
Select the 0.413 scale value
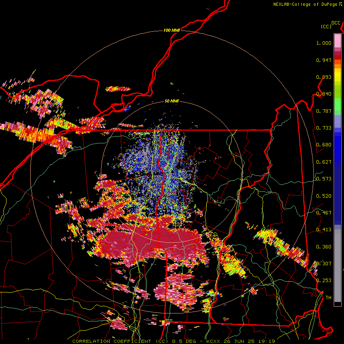point(324,230)
